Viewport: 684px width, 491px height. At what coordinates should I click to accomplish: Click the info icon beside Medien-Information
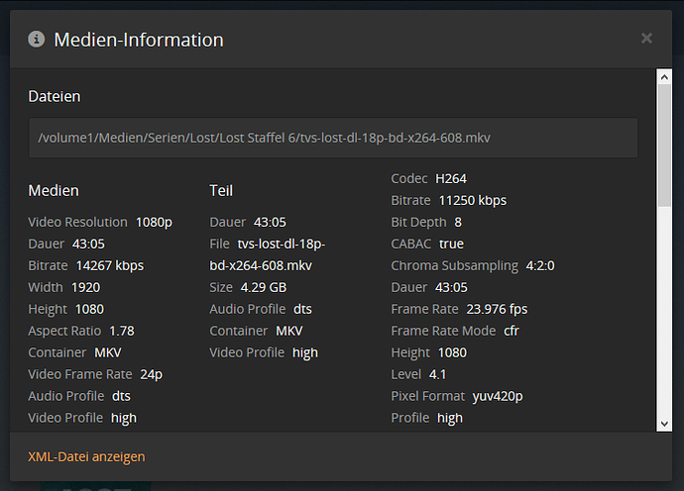pos(37,40)
